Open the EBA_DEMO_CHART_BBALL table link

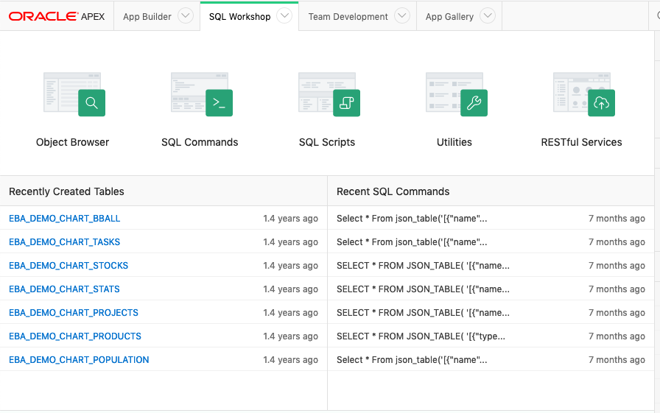coord(64,219)
